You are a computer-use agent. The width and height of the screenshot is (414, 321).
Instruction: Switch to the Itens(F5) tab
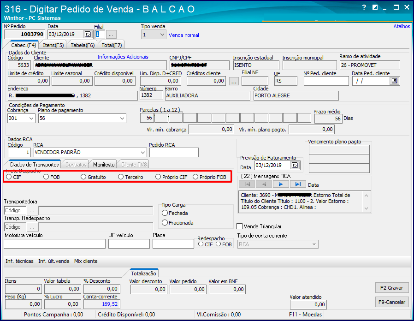(53, 45)
